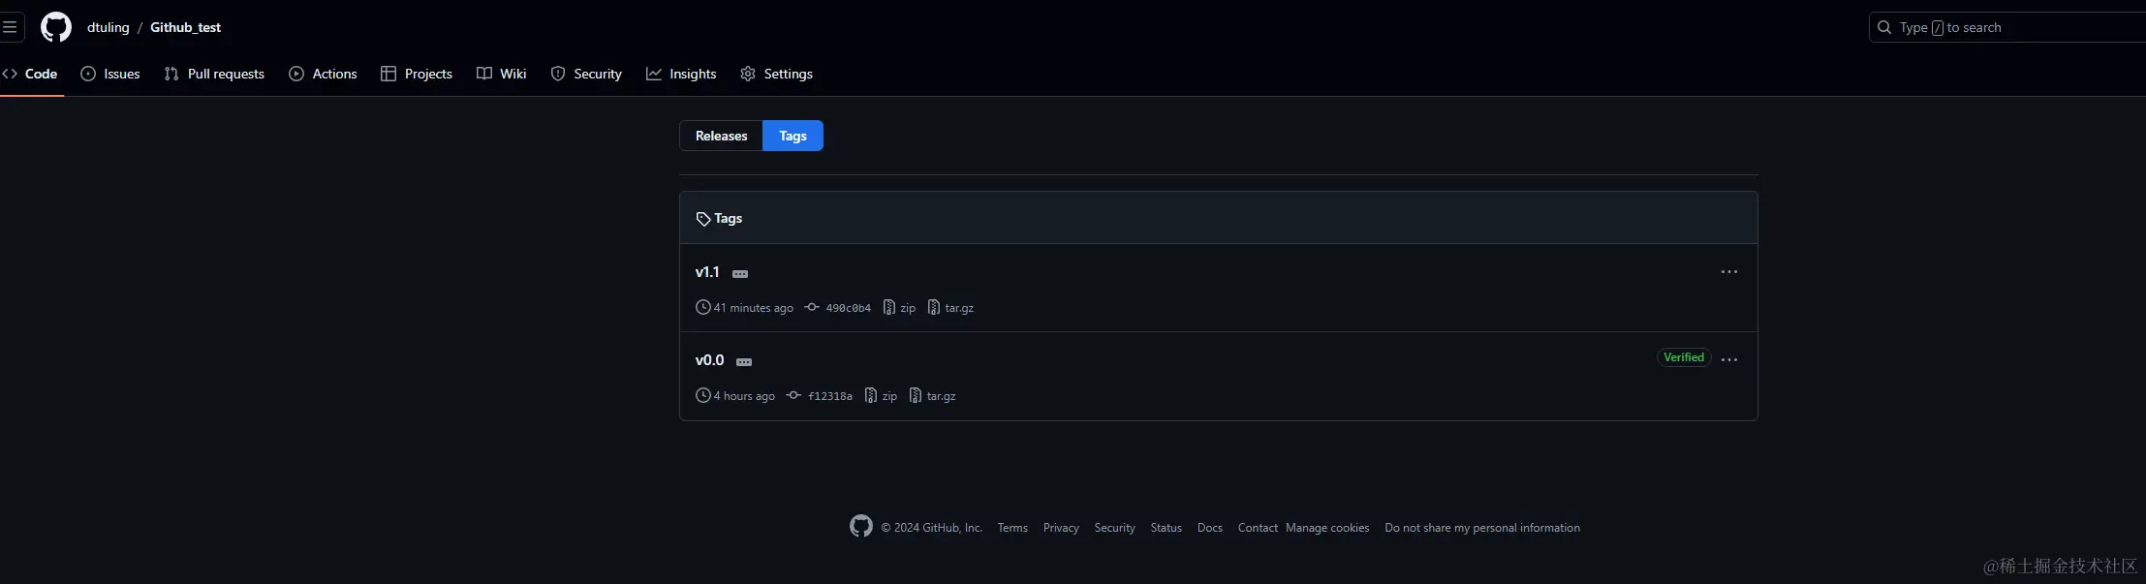Open the footer Privacy link
Image resolution: width=2146 pixels, height=584 pixels.
tap(1061, 528)
